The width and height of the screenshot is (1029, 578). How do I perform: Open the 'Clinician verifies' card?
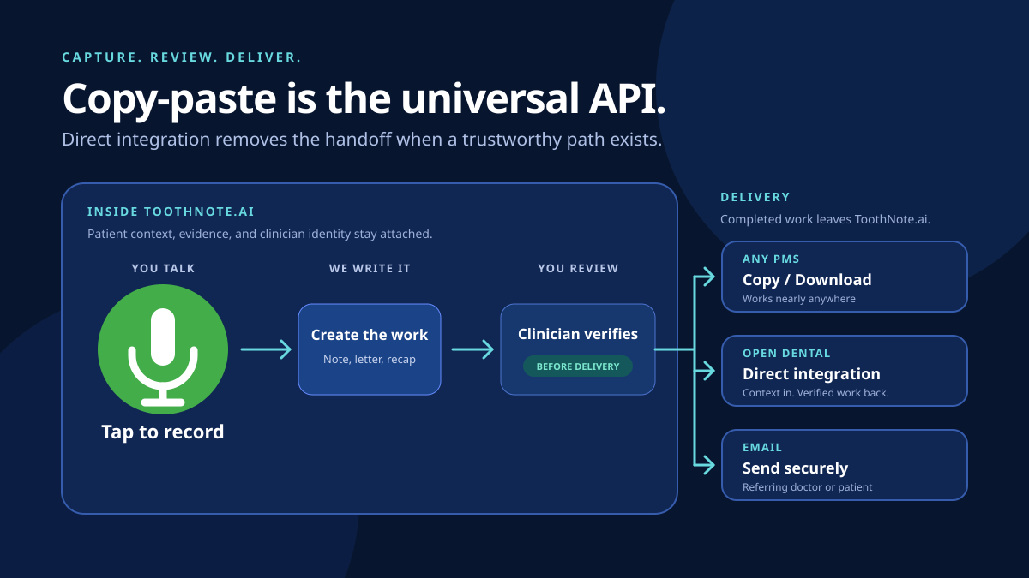pyautogui.click(x=578, y=349)
